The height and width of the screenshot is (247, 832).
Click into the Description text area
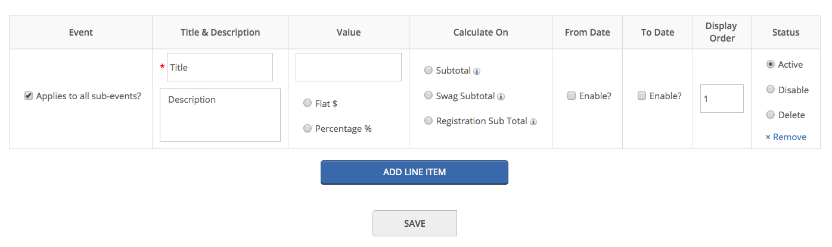coord(220,115)
